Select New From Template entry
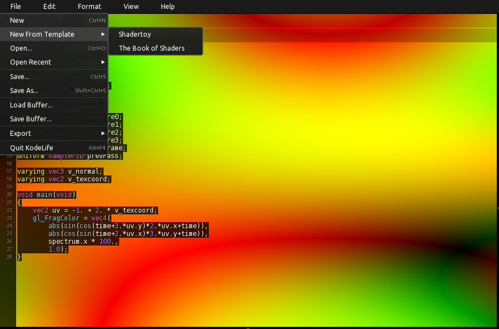The image size is (499, 329). pos(54,34)
